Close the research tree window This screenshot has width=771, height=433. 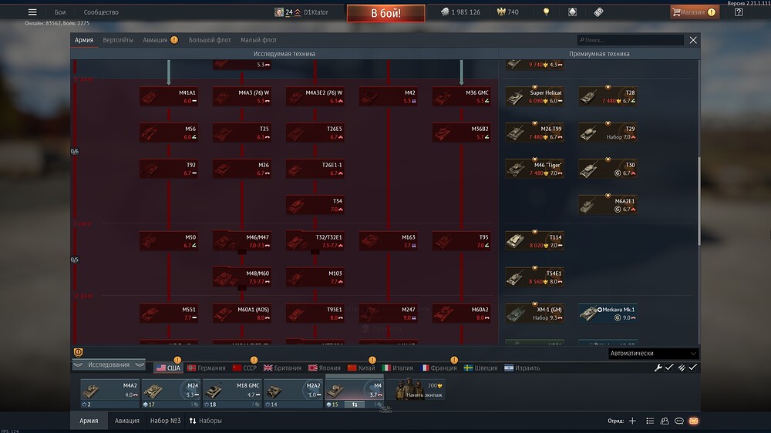[x=693, y=40]
